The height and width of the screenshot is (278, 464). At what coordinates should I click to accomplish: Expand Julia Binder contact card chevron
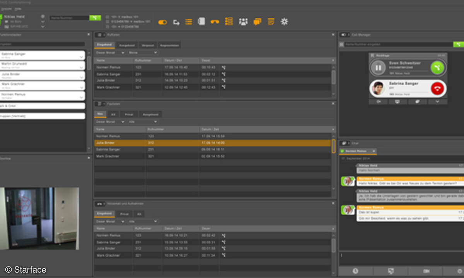tap(81, 77)
